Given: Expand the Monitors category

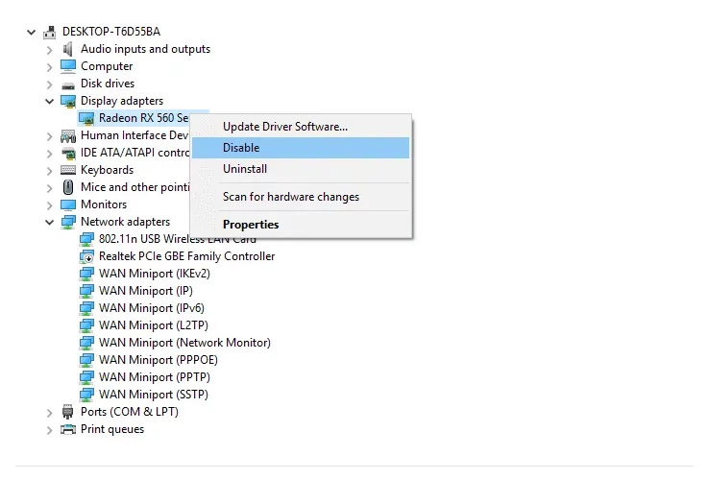Looking at the screenshot, I should coord(49,205).
